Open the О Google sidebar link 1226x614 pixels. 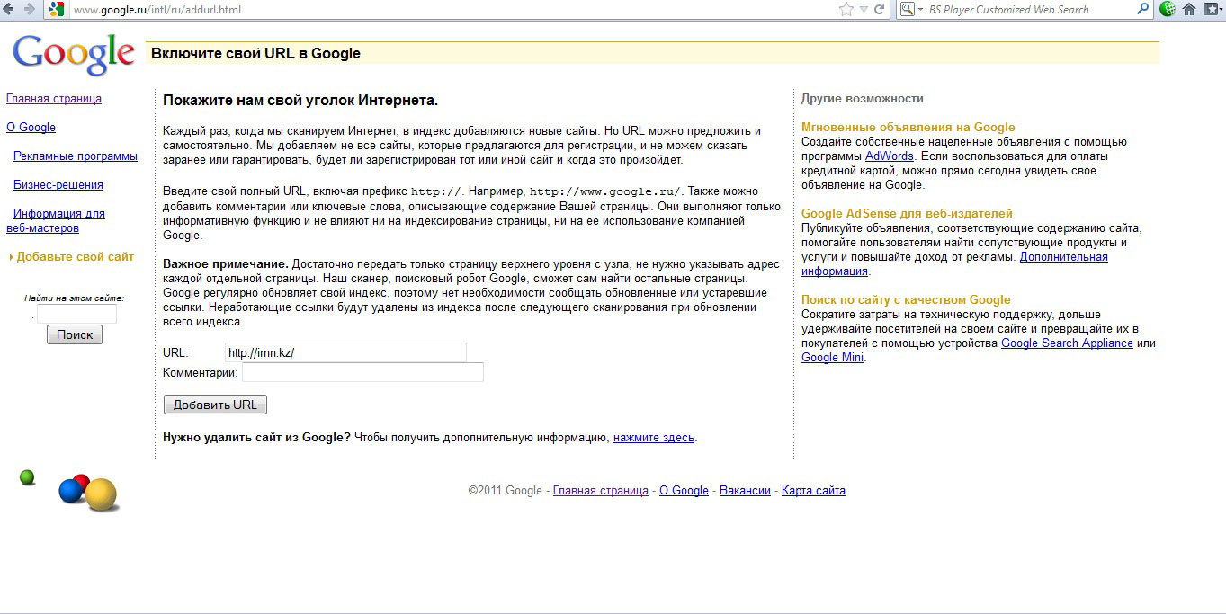pos(31,128)
